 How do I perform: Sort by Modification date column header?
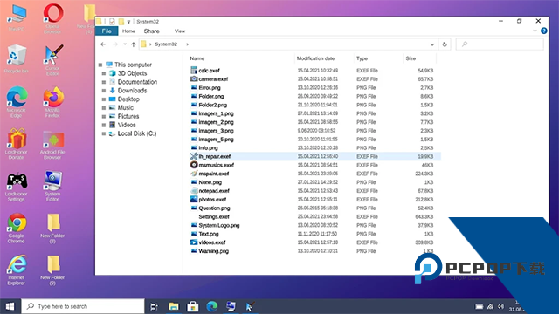pyautogui.click(x=315, y=58)
